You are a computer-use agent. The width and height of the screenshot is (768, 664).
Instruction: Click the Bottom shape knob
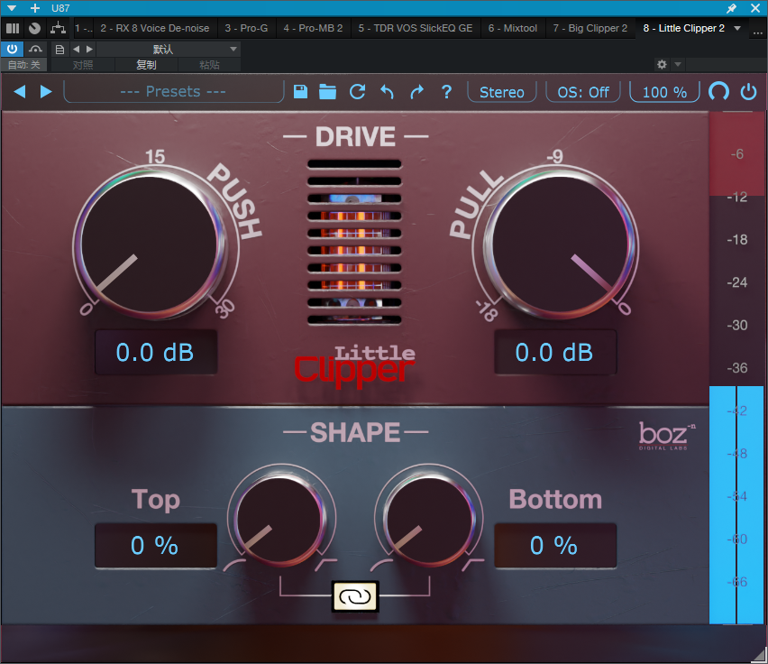pyautogui.click(x=430, y=518)
